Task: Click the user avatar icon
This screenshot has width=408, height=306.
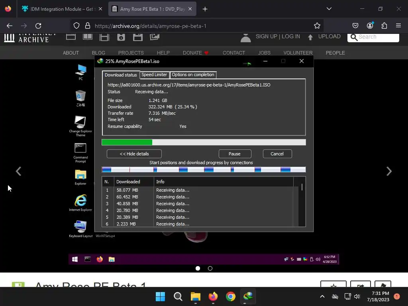Action: point(245,37)
